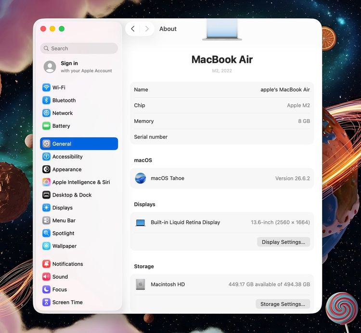Sign in with your Apple Account

pyautogui.click(x=79, y=67)
